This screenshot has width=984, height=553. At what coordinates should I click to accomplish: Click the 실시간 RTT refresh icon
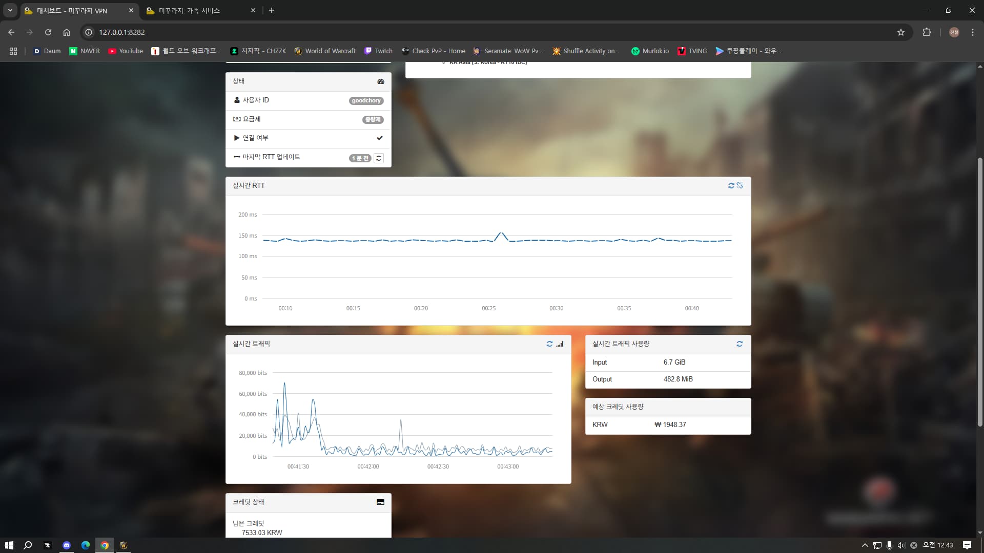(x=731, y=185)
